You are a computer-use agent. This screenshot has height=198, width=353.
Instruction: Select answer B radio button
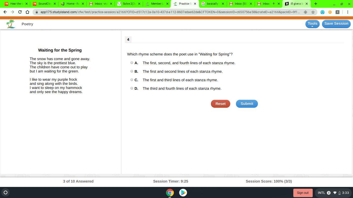(x=132, y=71)
